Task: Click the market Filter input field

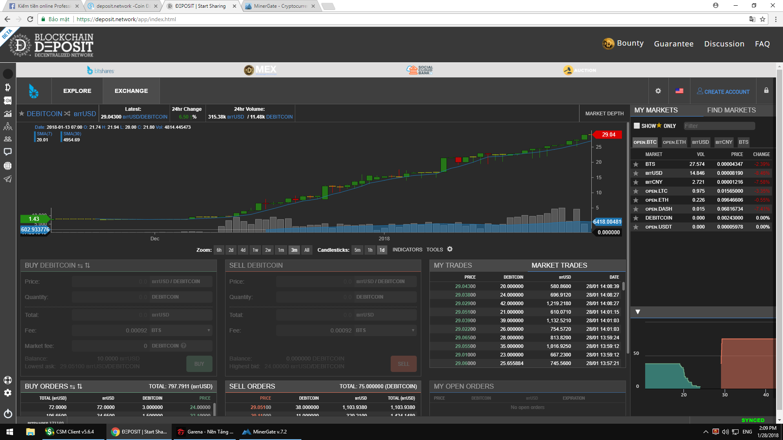Action: pyautogui.click(x=719, y=126)
